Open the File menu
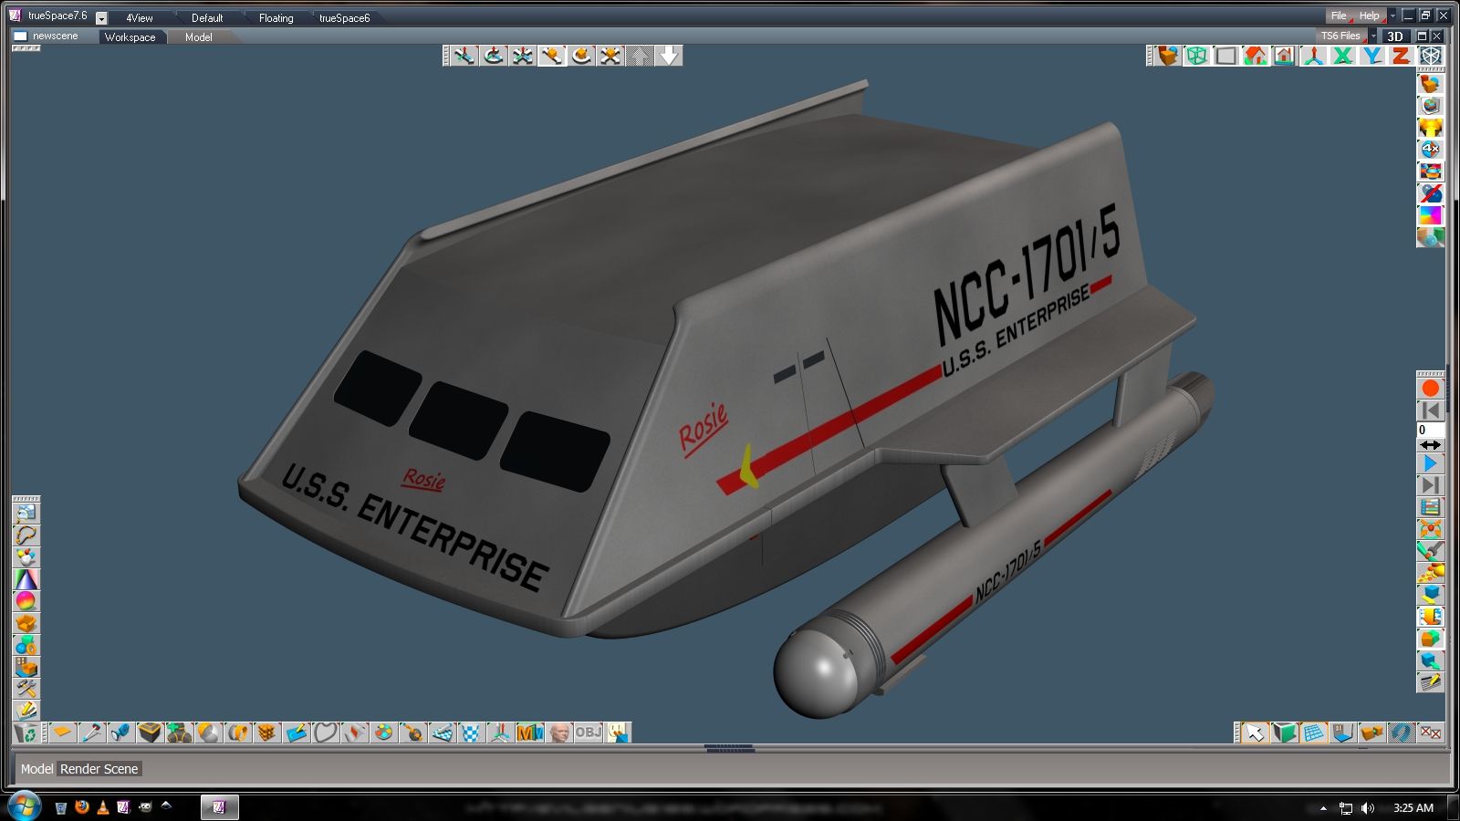Screen dimensions: 1460x821 (1339, 16)
